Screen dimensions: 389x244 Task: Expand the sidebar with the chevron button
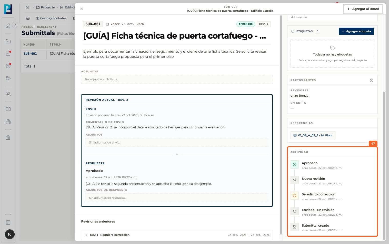[x=15, y=25]
